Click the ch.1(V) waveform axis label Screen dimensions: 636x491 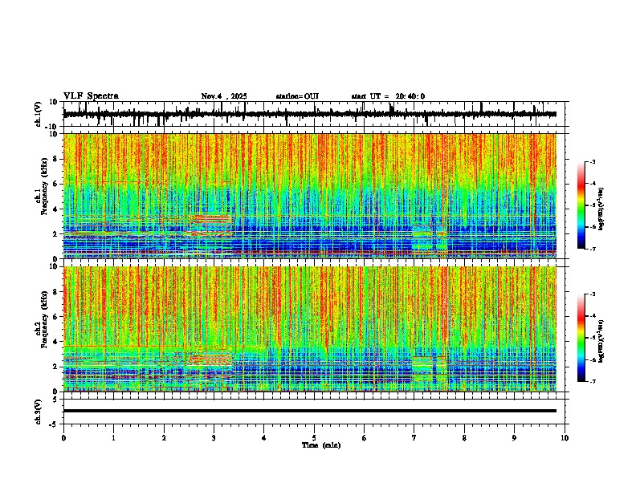coord(39,114)
